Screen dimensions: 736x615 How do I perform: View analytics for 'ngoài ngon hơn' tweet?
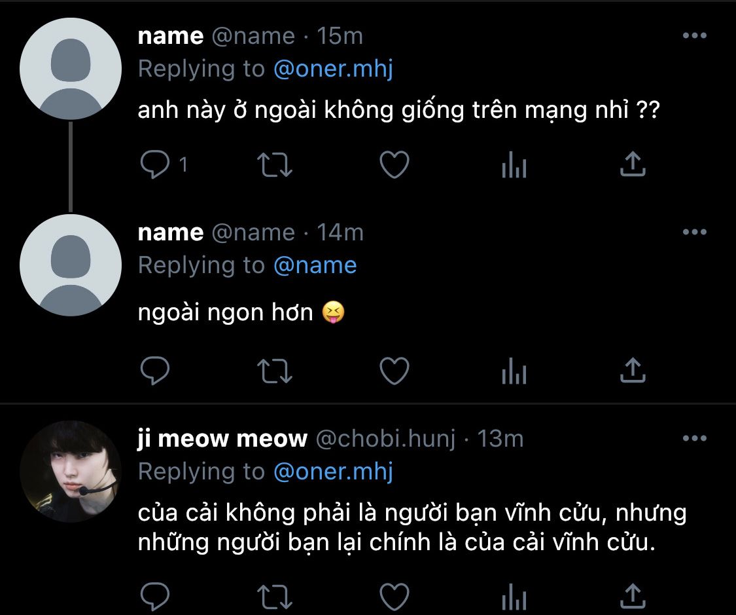tap(514, 373)
